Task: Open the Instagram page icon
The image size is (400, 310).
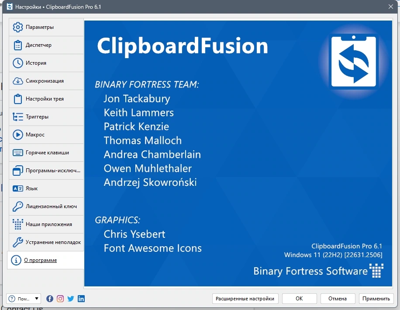Action: tap(60, 299)
